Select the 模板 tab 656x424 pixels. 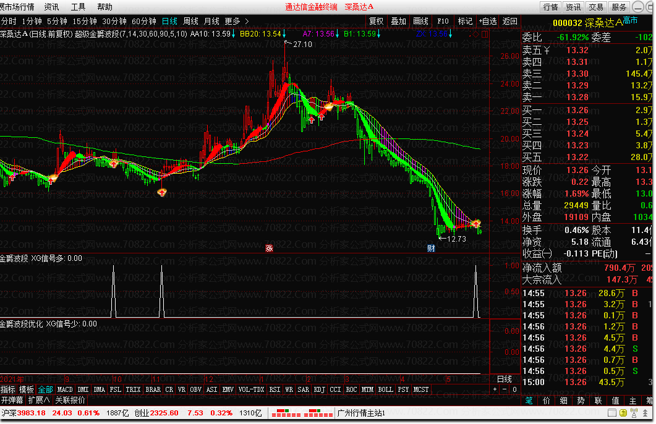[27, 389]
